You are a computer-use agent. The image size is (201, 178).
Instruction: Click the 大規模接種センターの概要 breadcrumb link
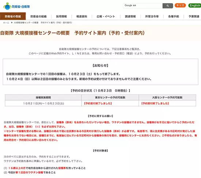tap(26, 23)
